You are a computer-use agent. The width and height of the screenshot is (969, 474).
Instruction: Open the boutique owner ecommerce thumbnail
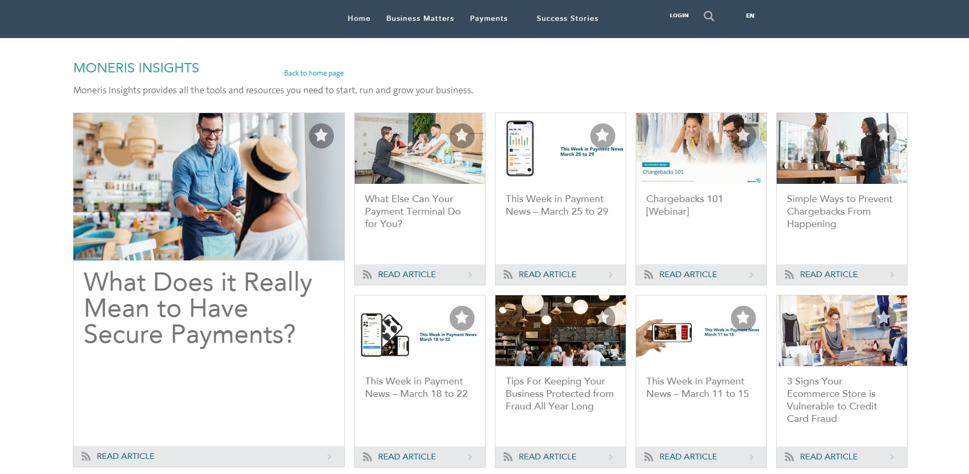point(842,331)
